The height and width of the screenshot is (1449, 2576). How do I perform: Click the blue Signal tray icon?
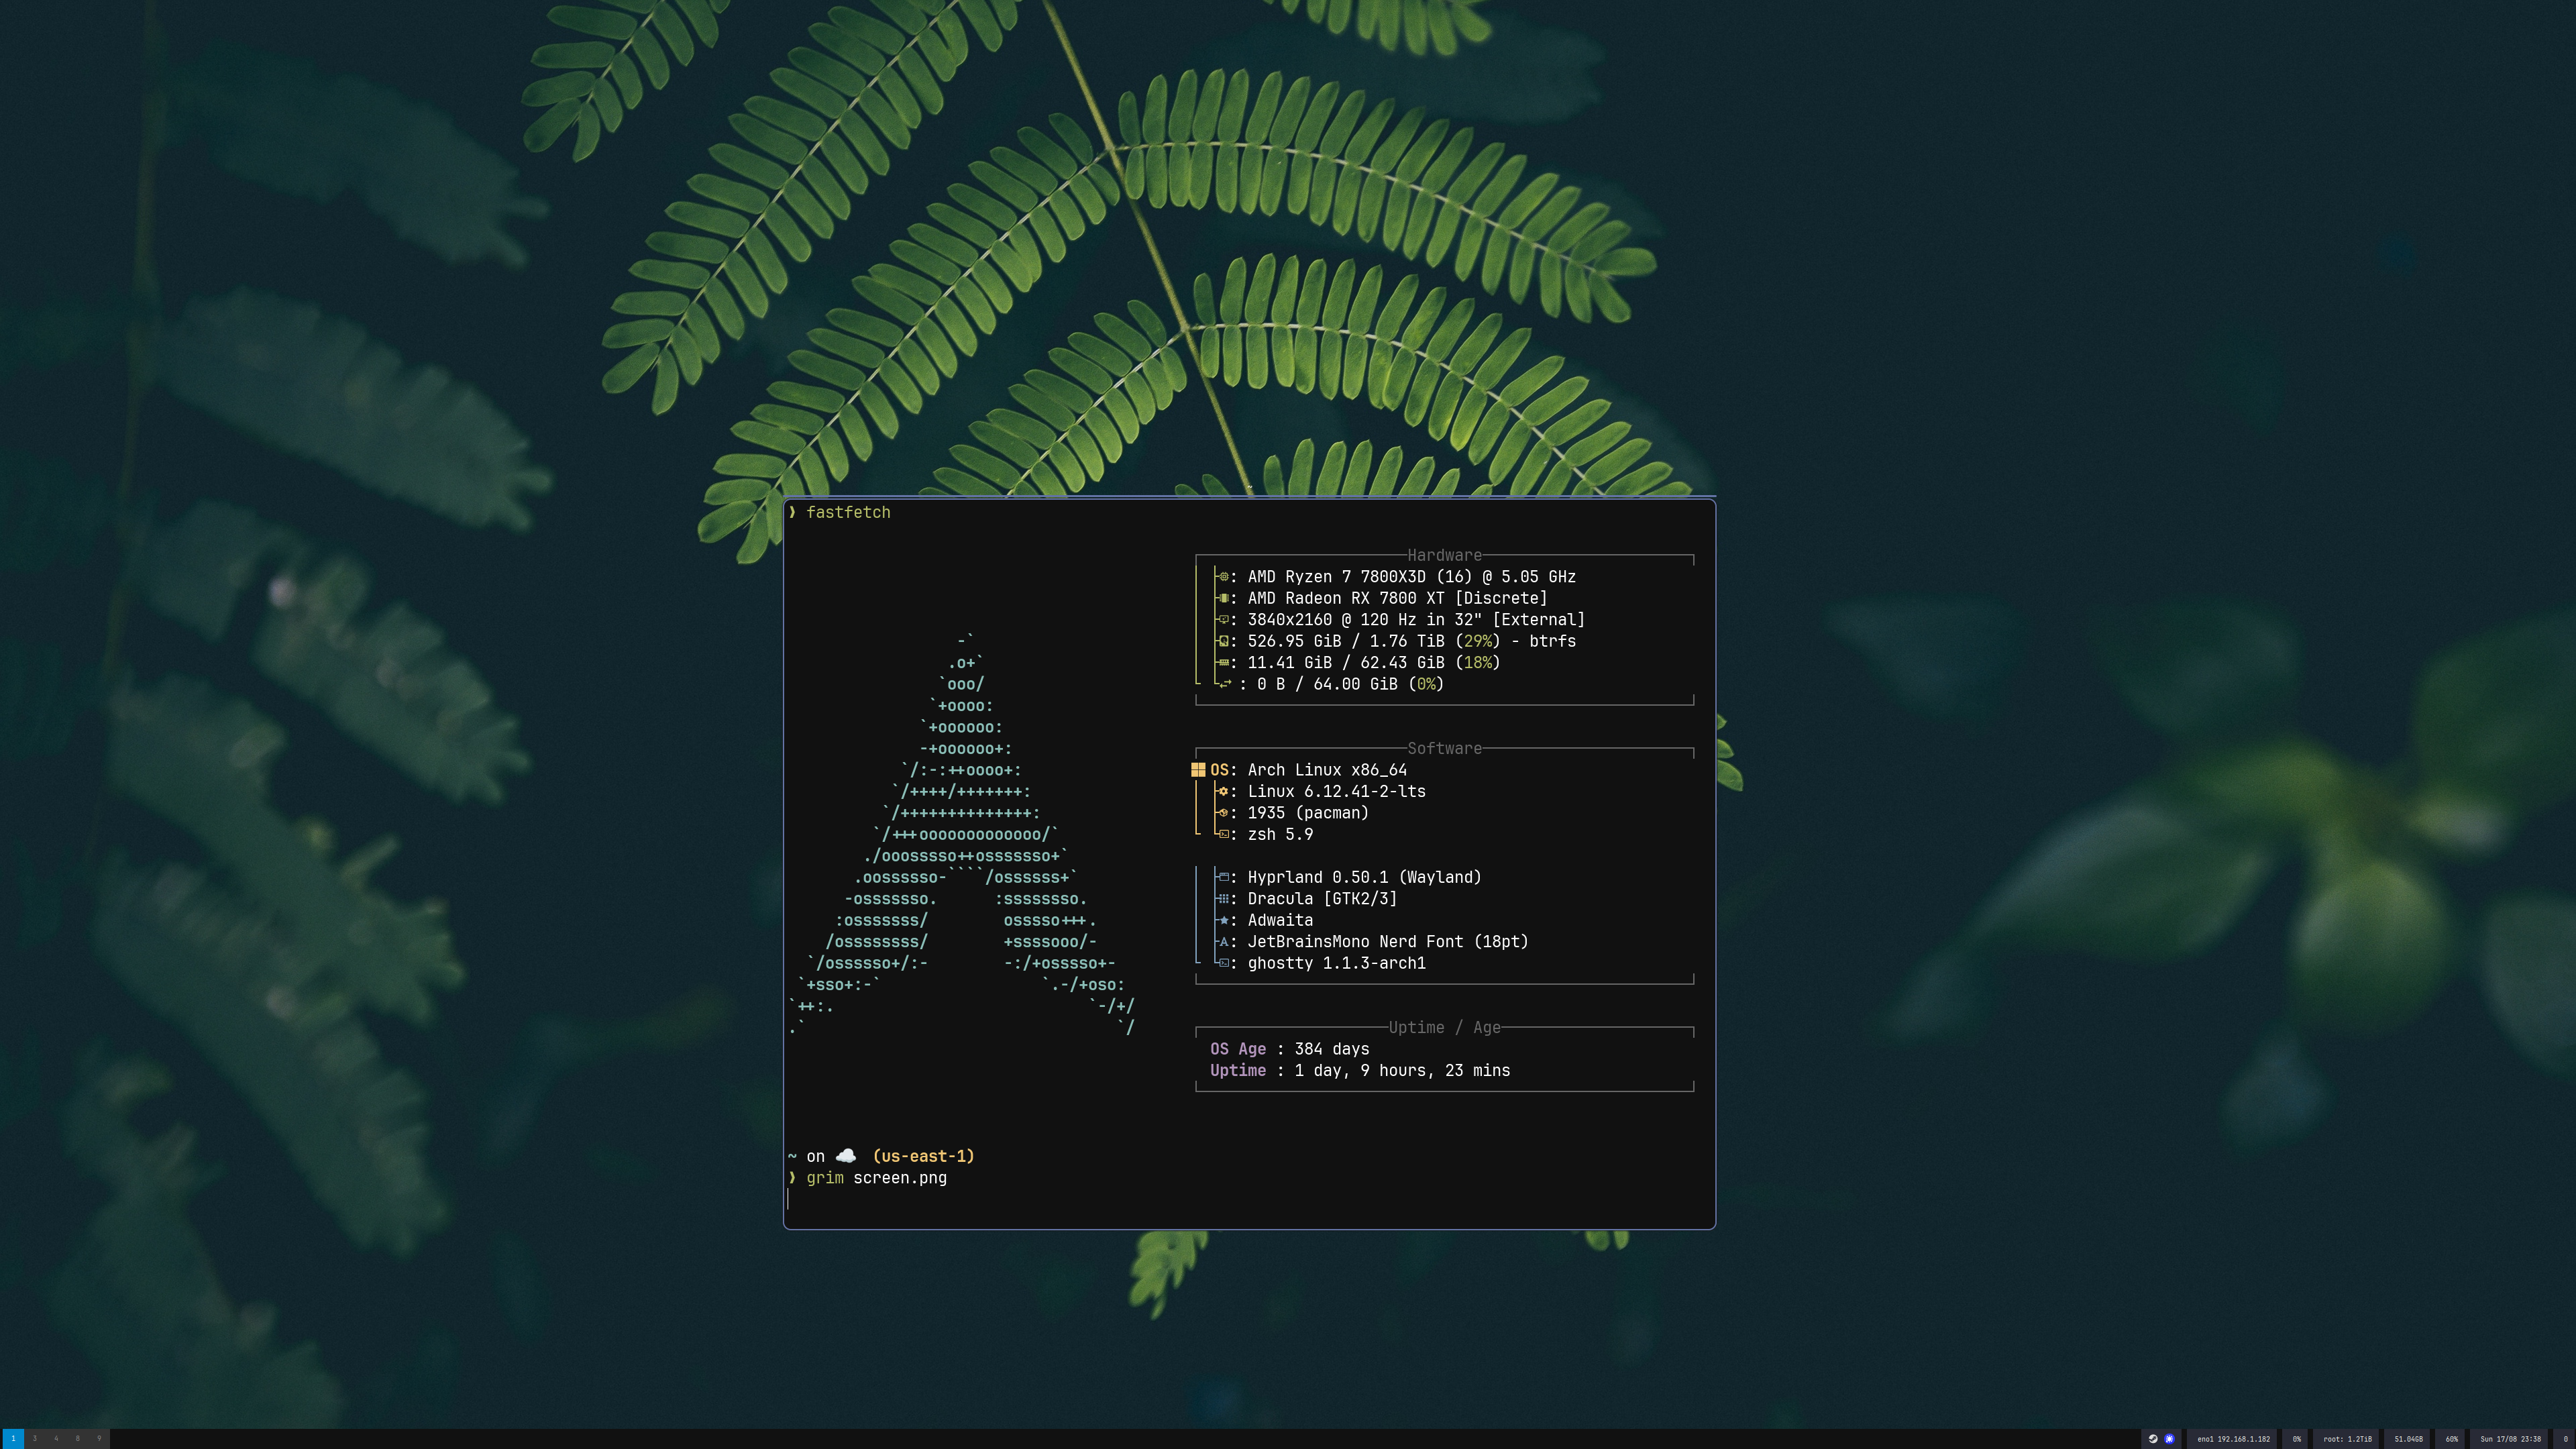2169,1439
